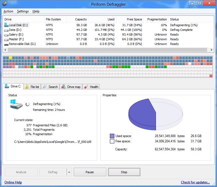217x187 pixels.
Task: Switch to the Health tab
Action: coord(91,87)
